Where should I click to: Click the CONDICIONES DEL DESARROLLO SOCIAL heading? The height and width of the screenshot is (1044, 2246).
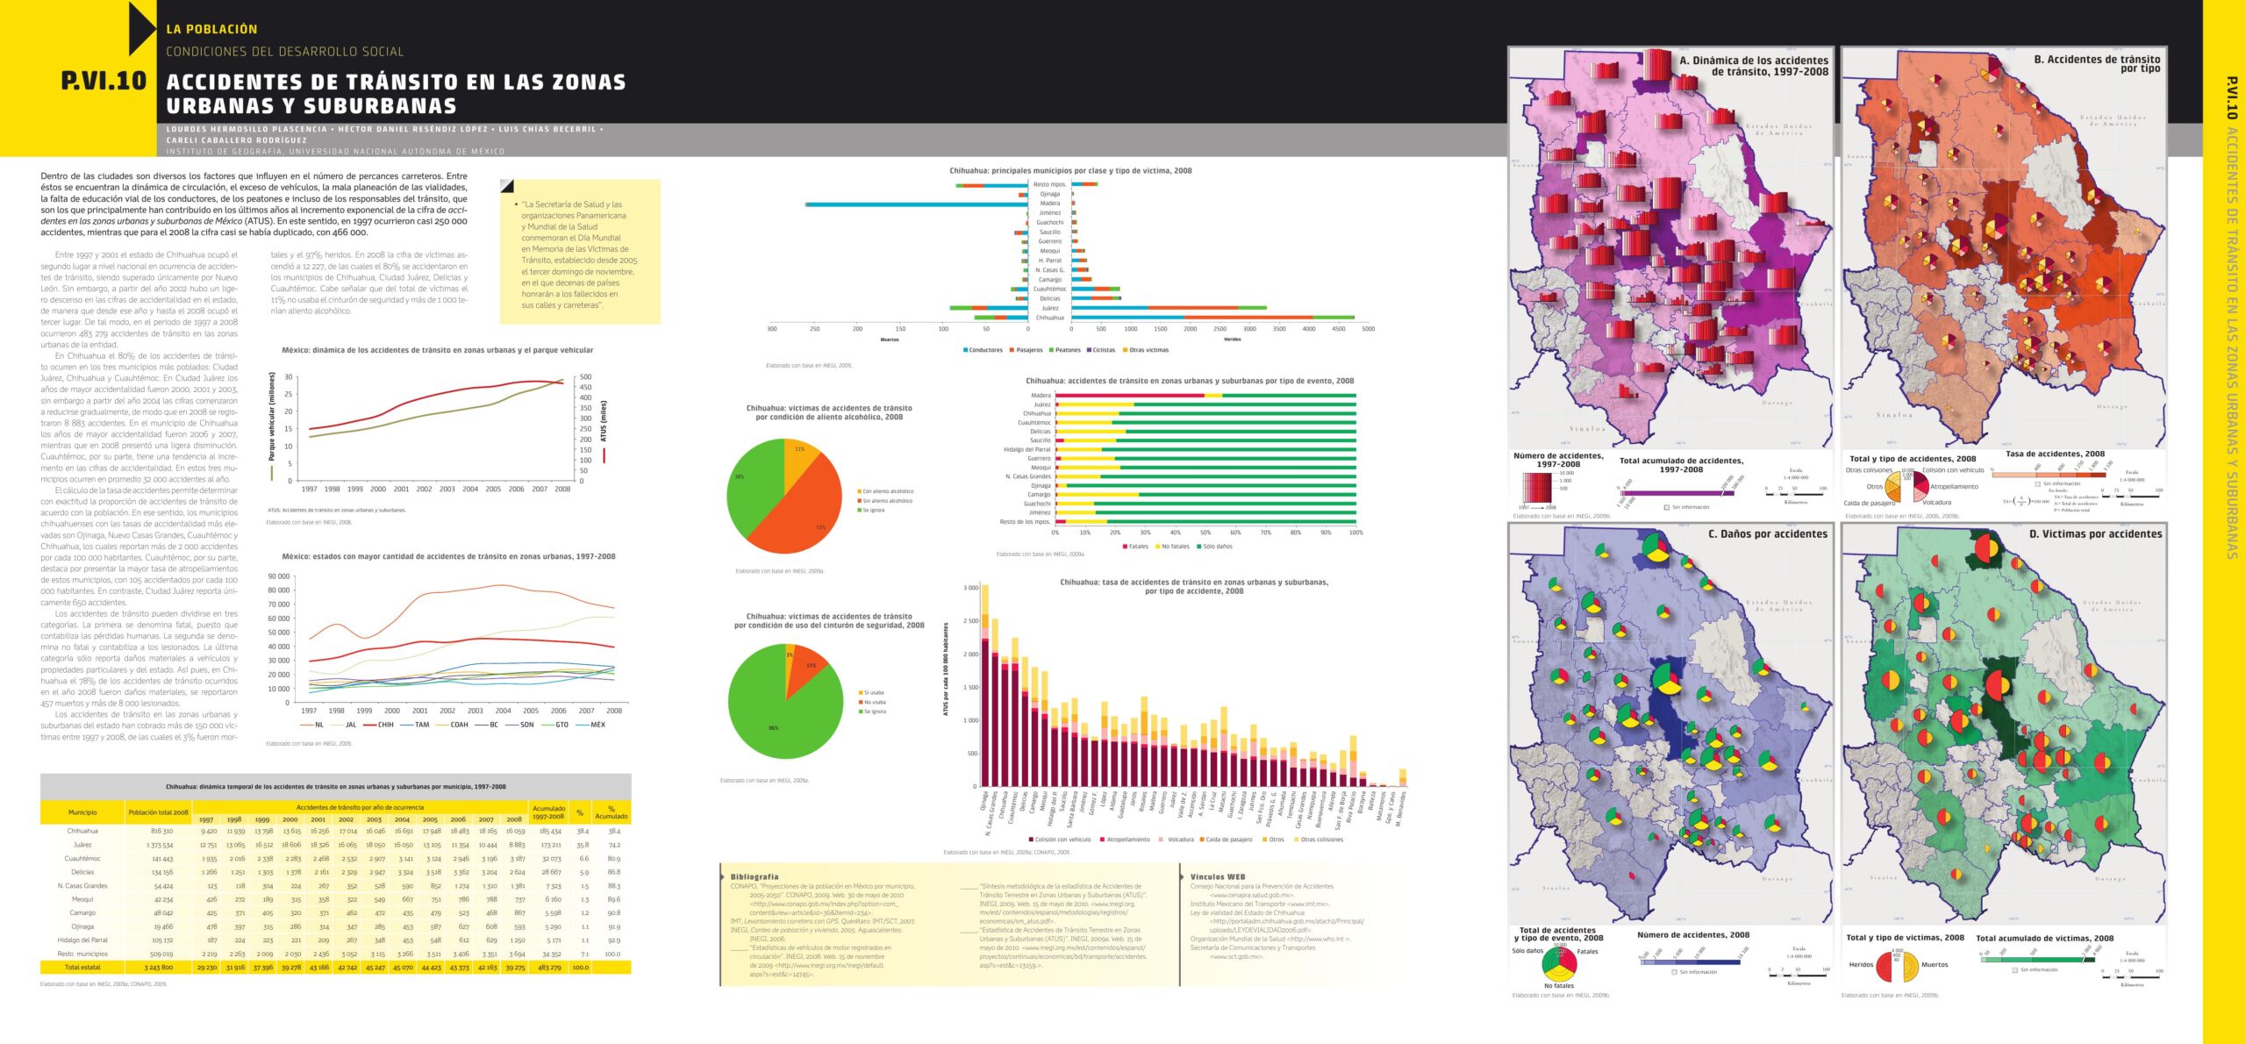pyautogui.click(x=284, y=52)
